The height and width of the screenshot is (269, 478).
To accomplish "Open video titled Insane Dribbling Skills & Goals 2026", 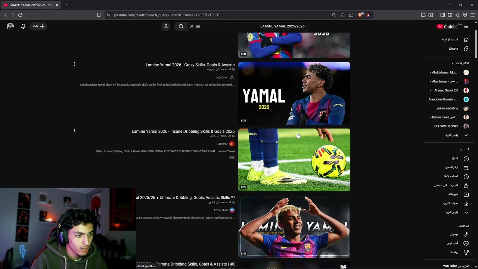I will coord(183,132).
